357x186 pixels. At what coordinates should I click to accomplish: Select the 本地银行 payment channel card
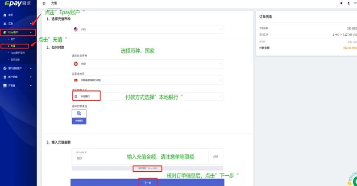79,116
